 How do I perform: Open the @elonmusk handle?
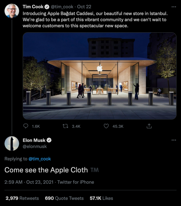click(35, 146)
